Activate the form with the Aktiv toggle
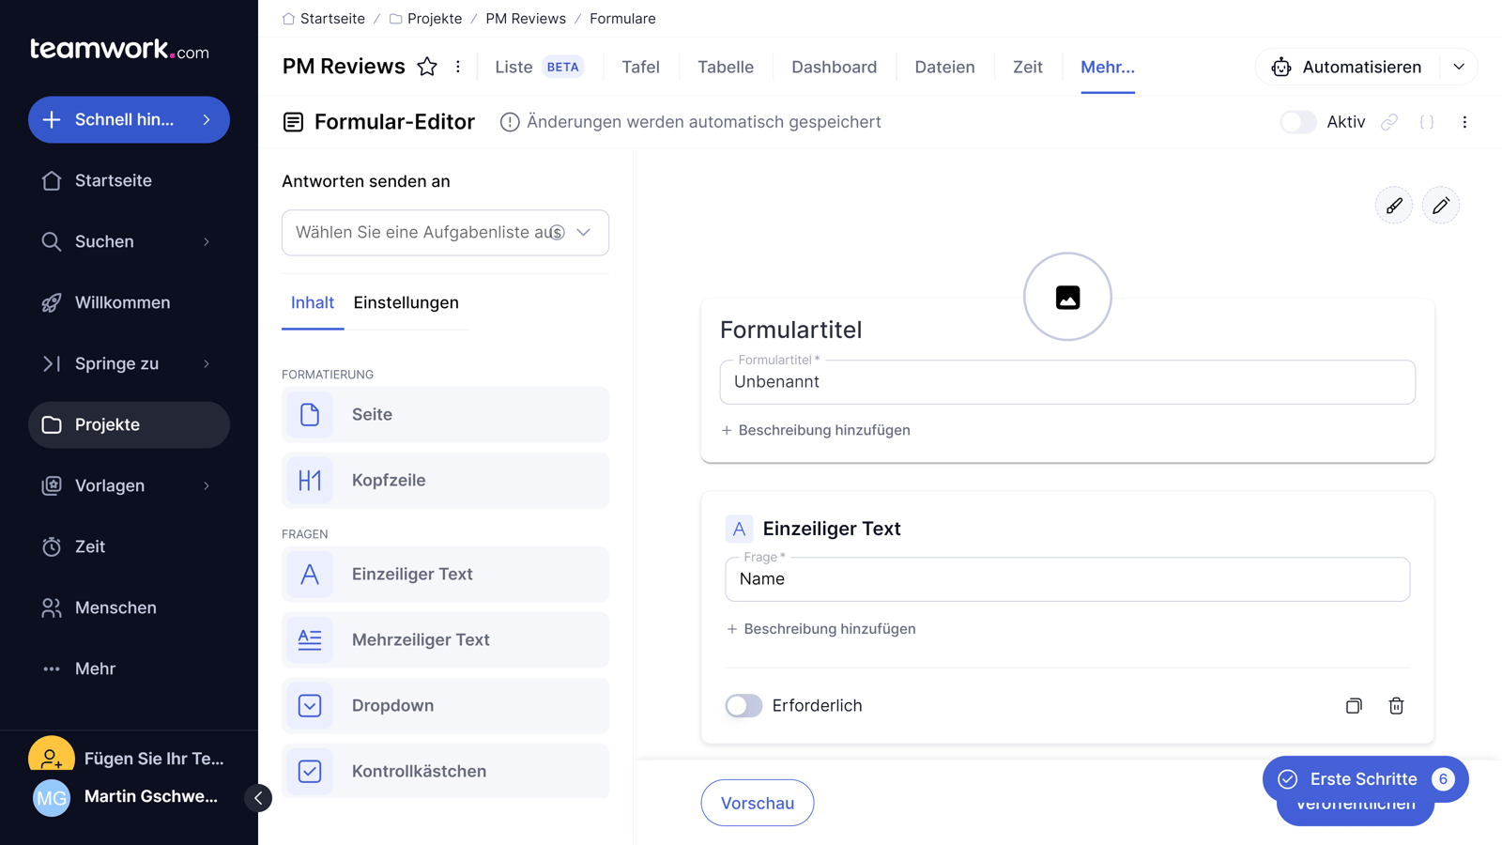The width and height of the screenshot is (1502, 845). coord(1298,122)
